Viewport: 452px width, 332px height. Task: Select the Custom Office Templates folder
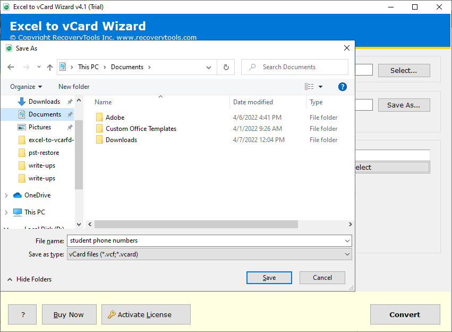point(141,129)
